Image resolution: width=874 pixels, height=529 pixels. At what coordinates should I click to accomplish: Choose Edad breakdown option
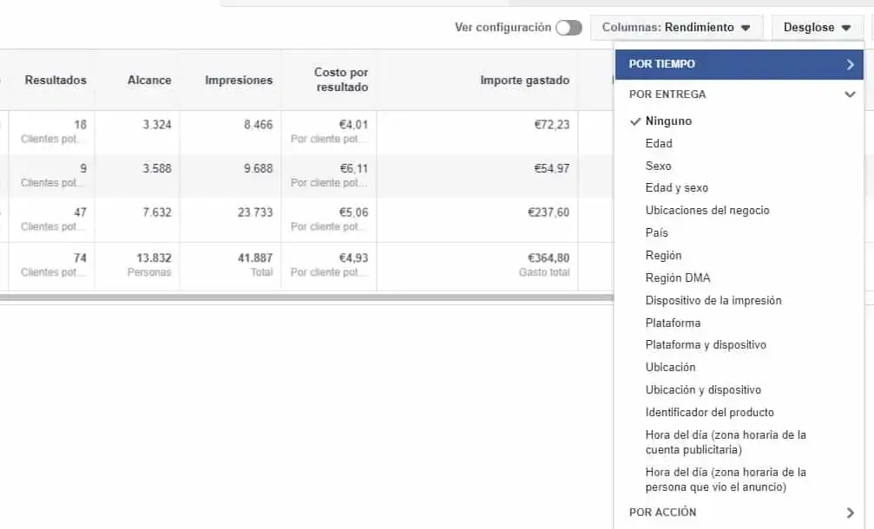pyautogui.click(x=659, y=144)
